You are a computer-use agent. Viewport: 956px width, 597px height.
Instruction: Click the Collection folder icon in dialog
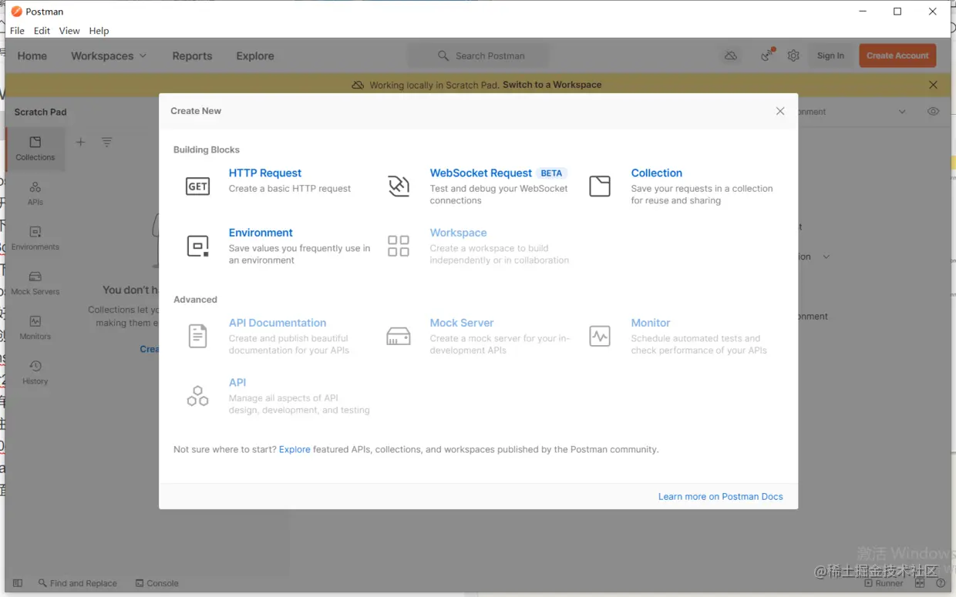tap(600, 186)
